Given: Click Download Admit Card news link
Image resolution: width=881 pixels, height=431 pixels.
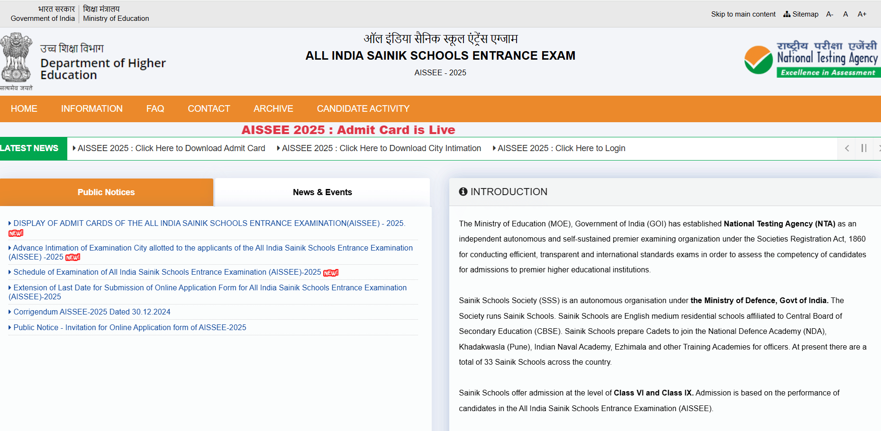Looking at the screenshot, I should point(171,148).
